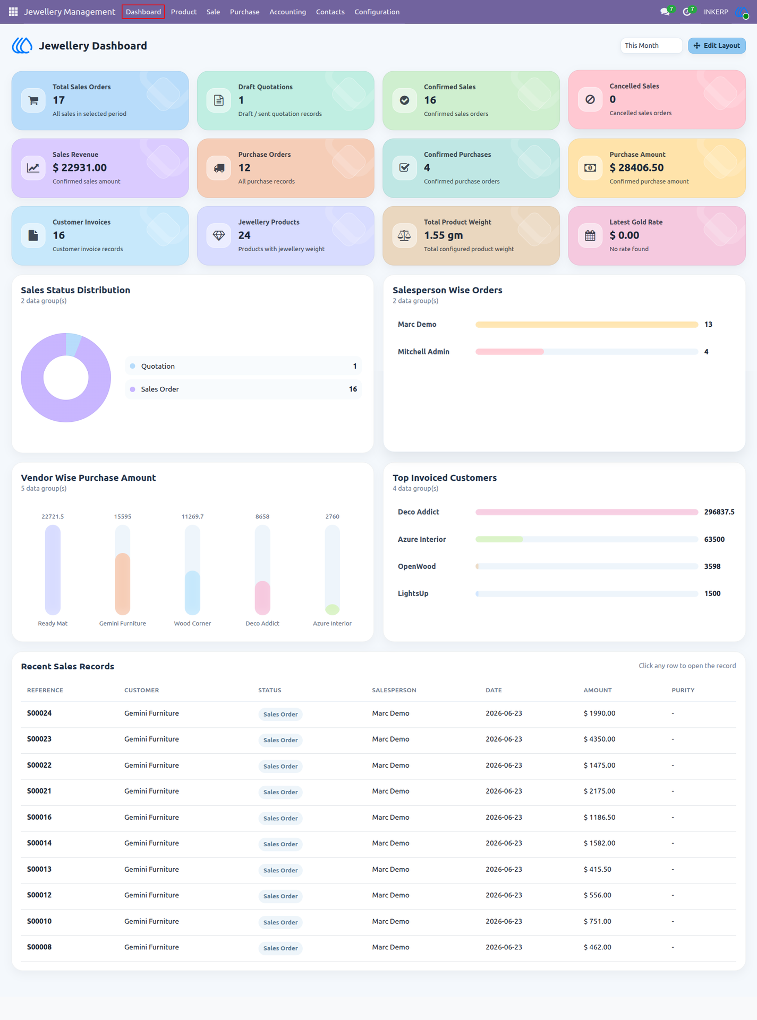Click the Sales Order legend row

[243, 389]
